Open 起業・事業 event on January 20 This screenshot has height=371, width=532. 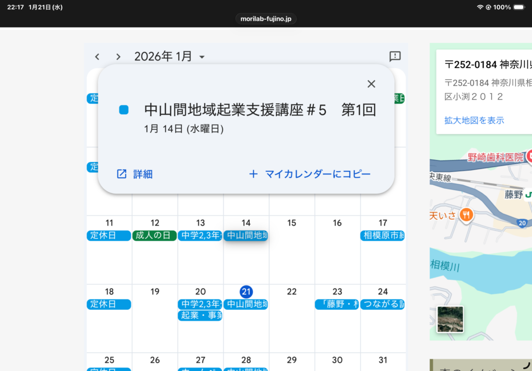click(x=201, y=315)
